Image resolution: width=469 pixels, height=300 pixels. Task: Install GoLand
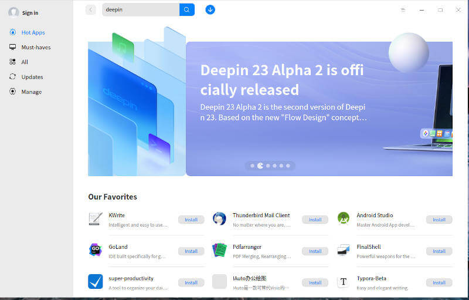click(191, 251)
